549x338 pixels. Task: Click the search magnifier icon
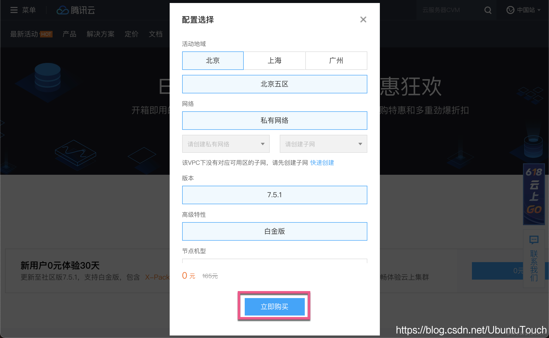488,10
